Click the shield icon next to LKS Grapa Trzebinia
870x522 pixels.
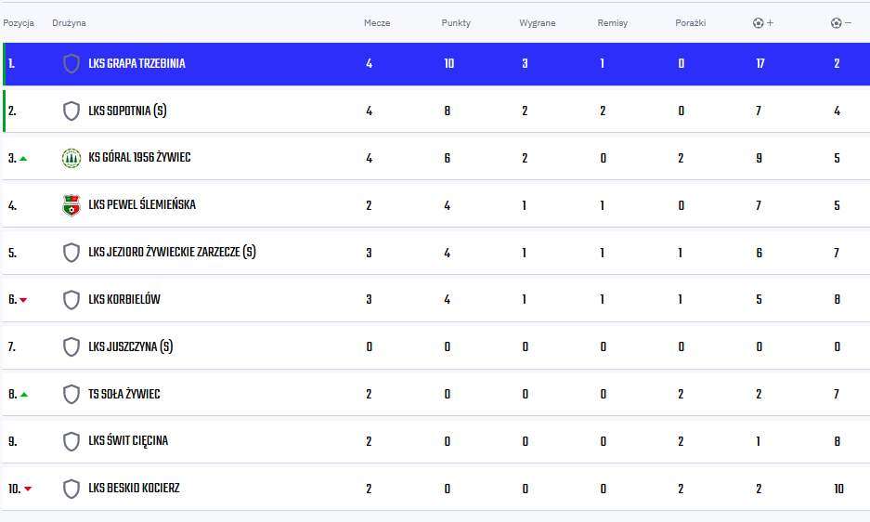click(x=71, y=64)
